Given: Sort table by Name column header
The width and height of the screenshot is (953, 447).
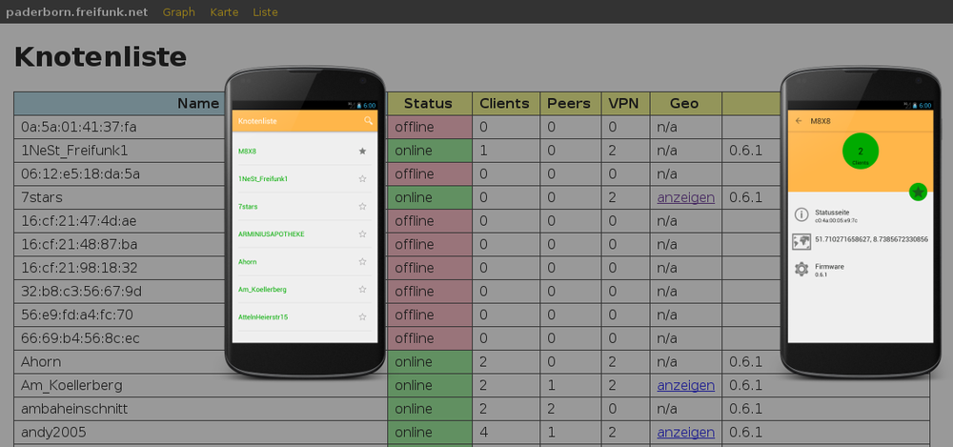Looking at the screenshot, I should 198,103.
